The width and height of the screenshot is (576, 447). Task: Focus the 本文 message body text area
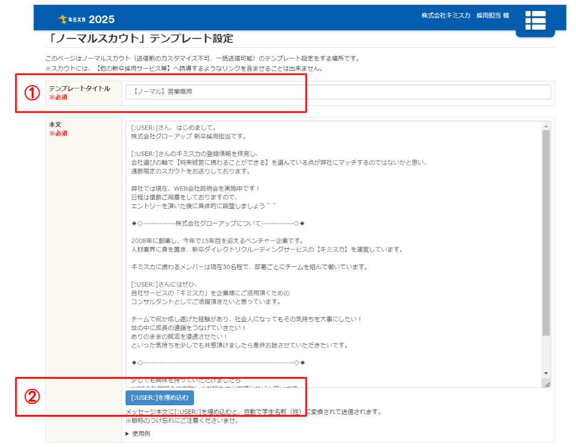pyautogui.click(x=334, y=254)
